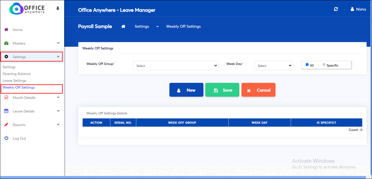
Task: Click the Leave Details calendar icon
Action: pyautogui.click(x=6, y=111)
